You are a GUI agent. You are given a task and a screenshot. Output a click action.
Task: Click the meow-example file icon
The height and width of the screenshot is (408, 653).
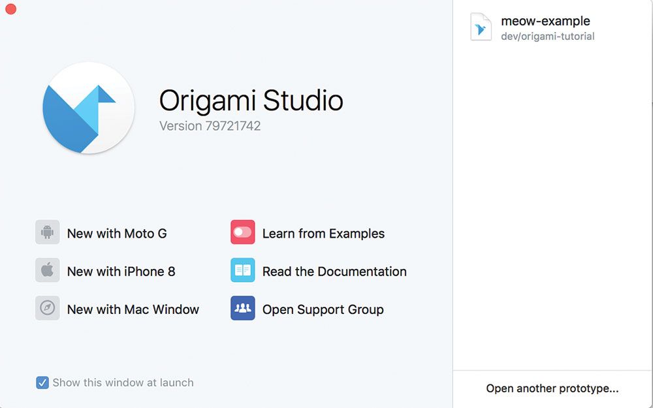click(481, 27)
